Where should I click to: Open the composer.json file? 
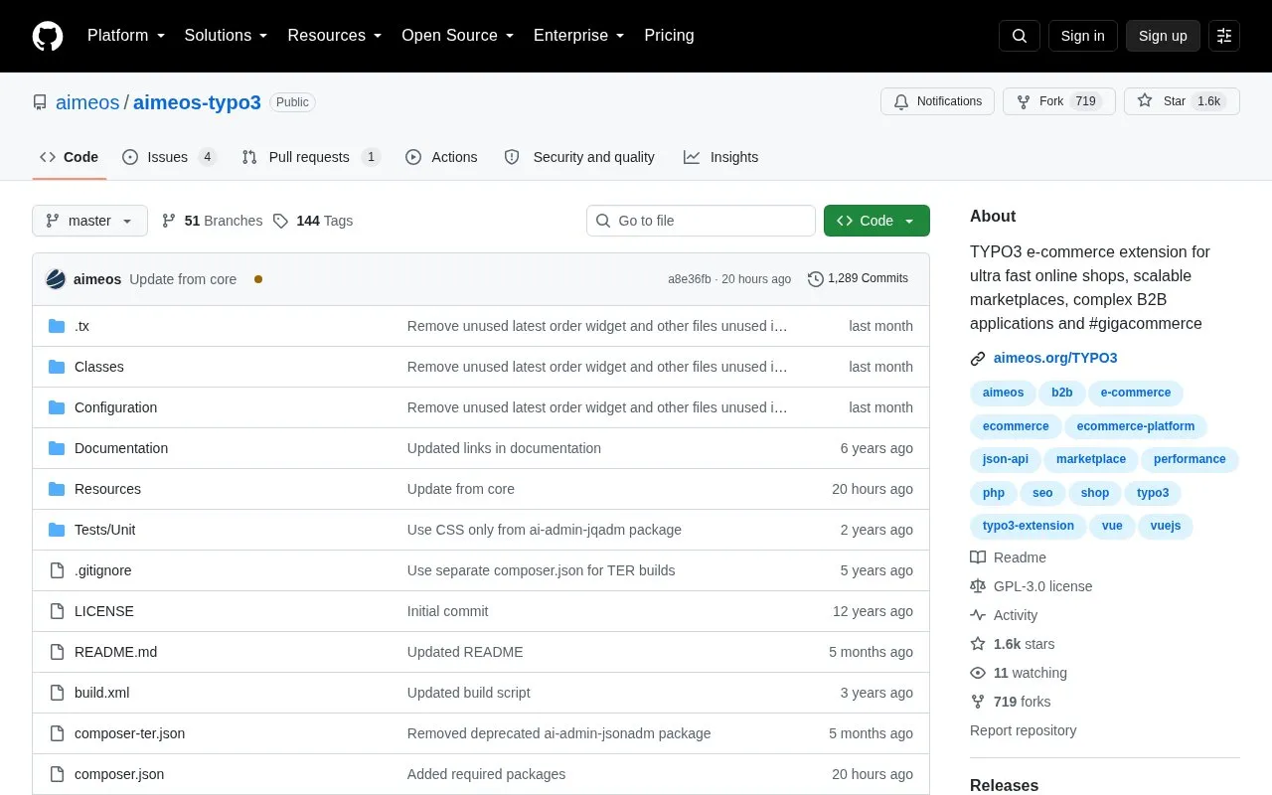pyautogui.click(x=119, y=774)
